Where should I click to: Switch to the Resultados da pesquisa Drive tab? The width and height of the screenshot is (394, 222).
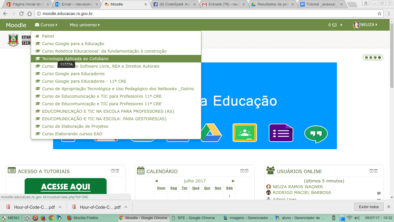point(272,4)
